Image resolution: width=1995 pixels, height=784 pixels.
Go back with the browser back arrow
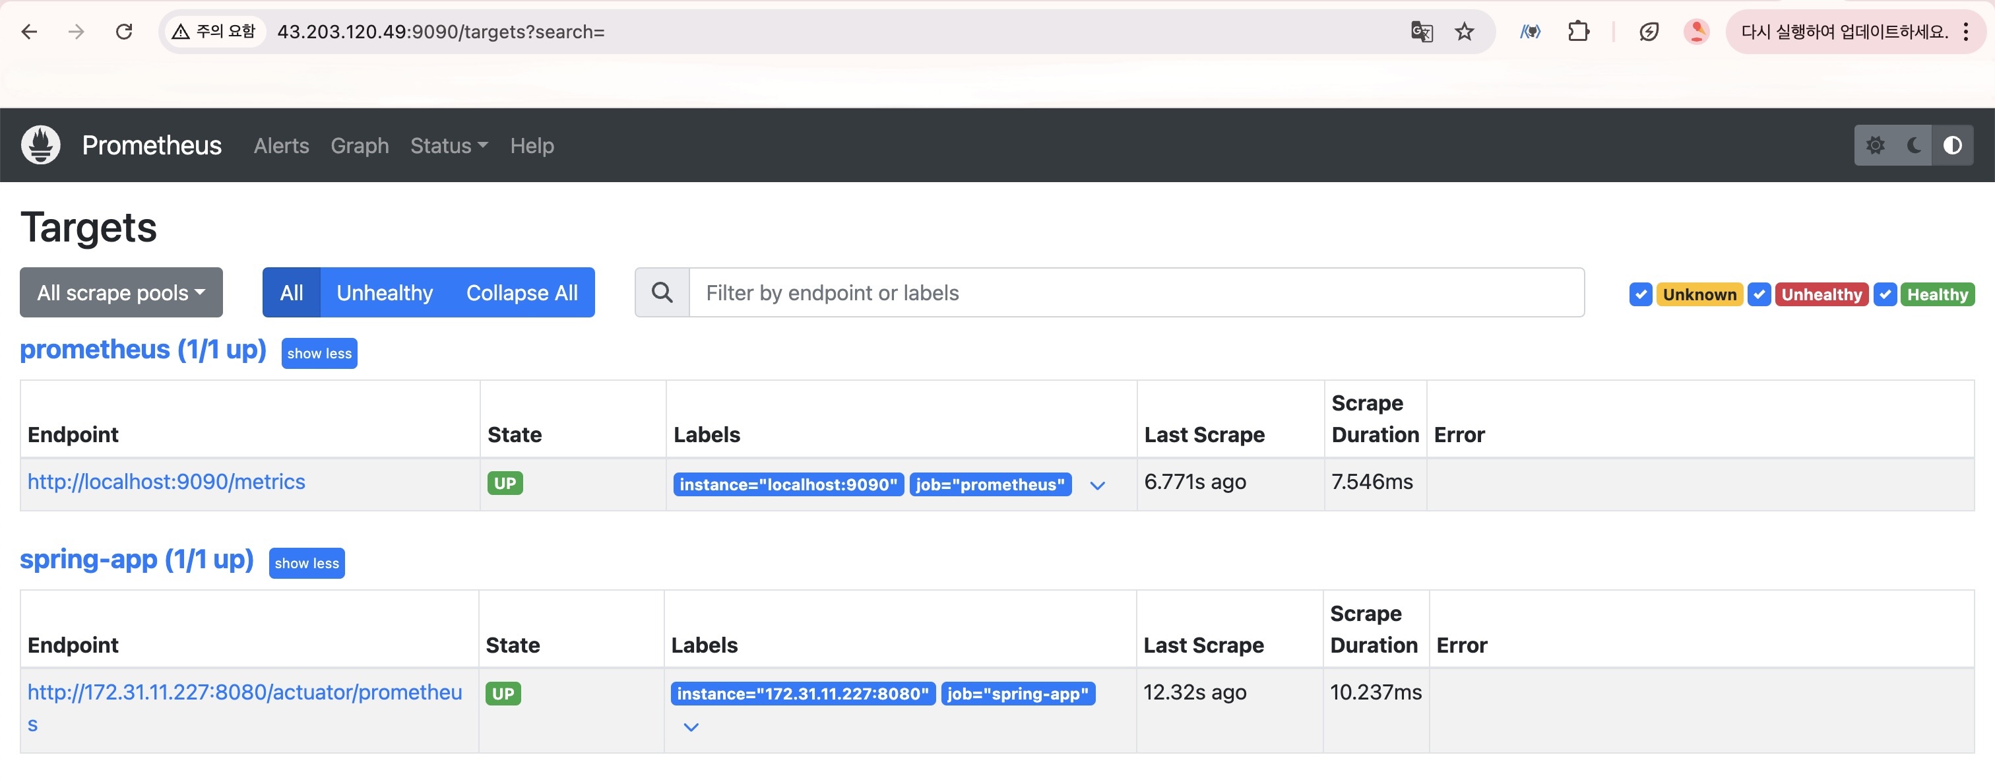tap(30, 32)
